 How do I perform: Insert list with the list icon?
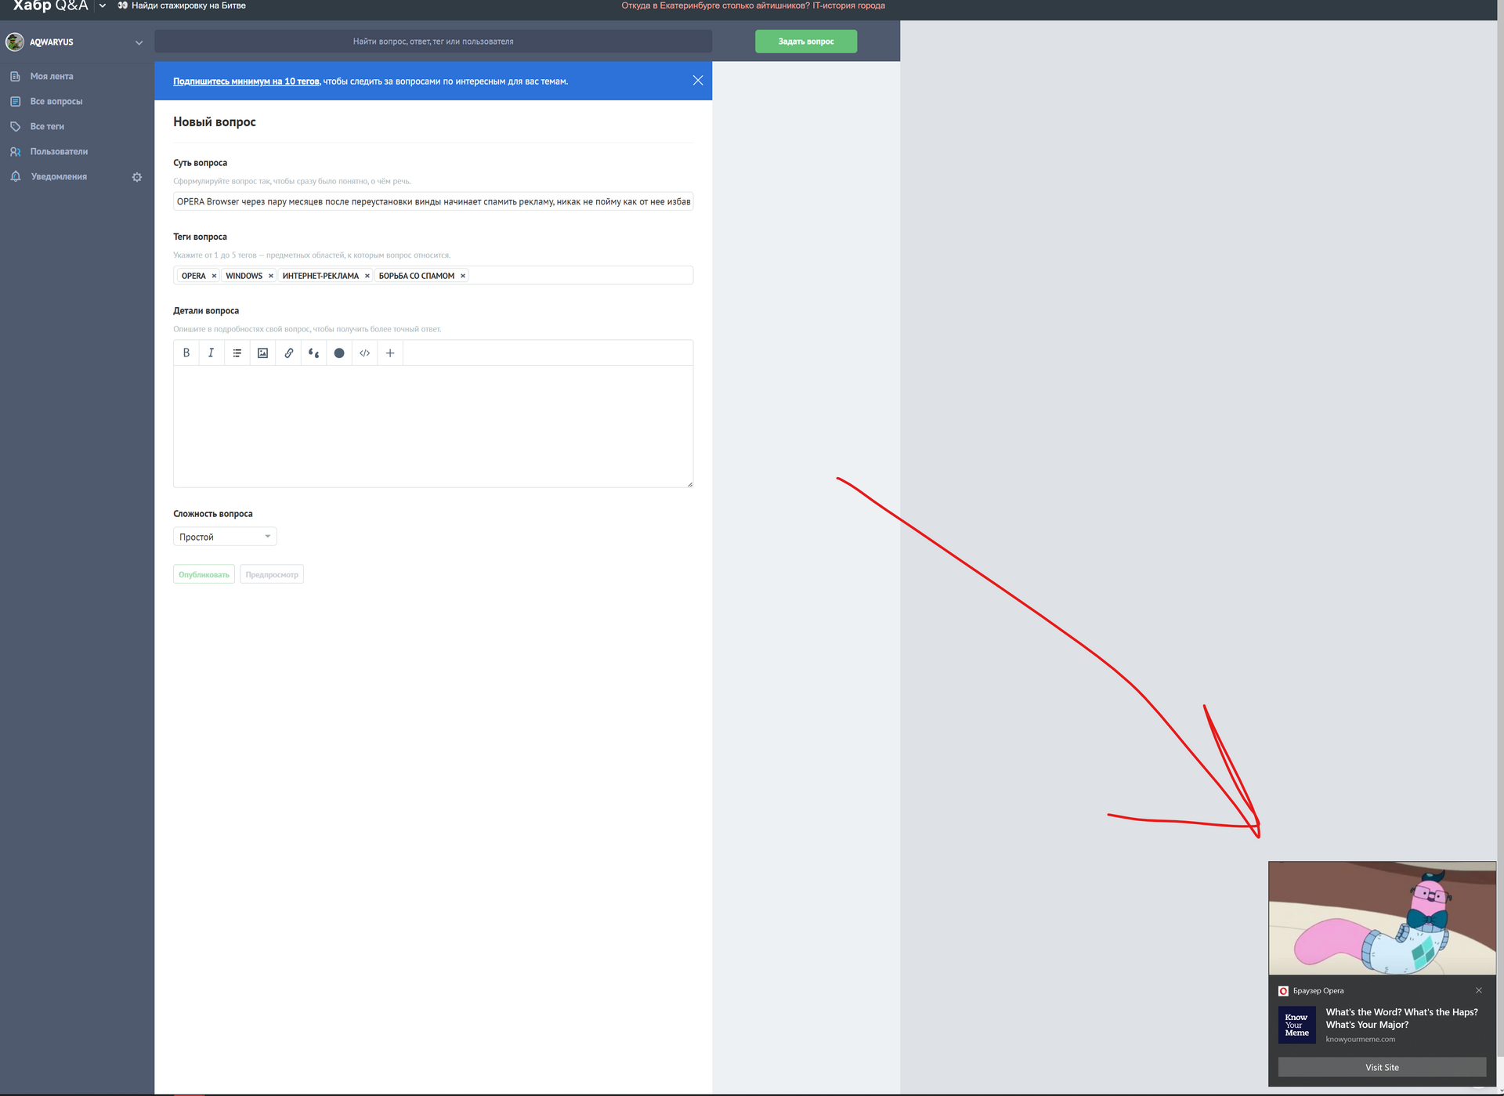pyautogui.click(x=237, y=353)
